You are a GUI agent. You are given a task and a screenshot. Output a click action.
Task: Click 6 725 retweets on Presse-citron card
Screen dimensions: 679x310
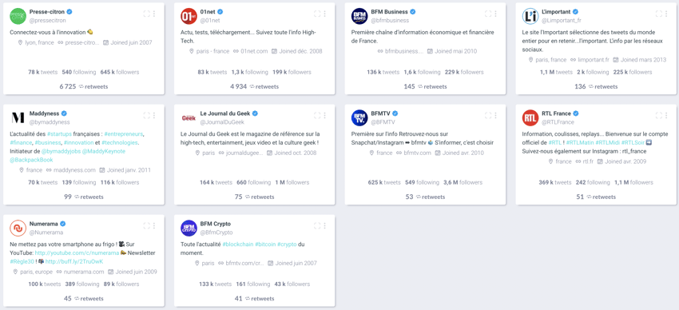[x=84, y=86]
